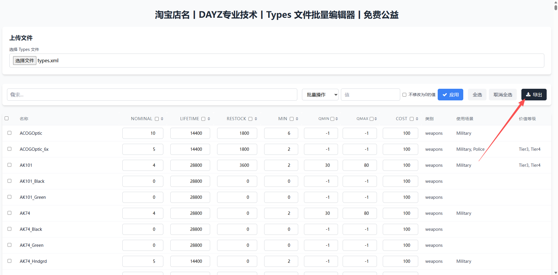Click 'Tier3, Tier4' in the AK101 row

pos(530,165)
